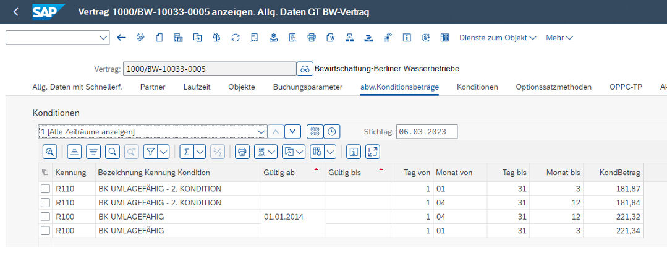Viewport: 667px width, 253px height.
Task: Tick the checkbox of R100 row dated 01.01.2014
Action: point(45,217)
